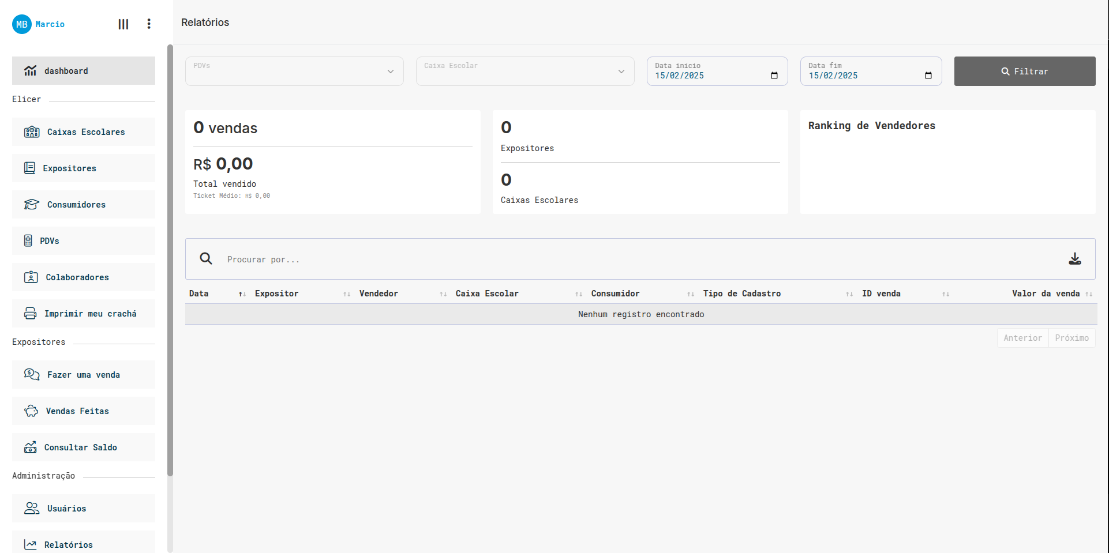Click the Data fim date field

(x=871, y=71)
